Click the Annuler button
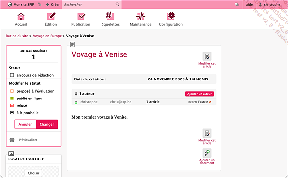 coord(25,124)
